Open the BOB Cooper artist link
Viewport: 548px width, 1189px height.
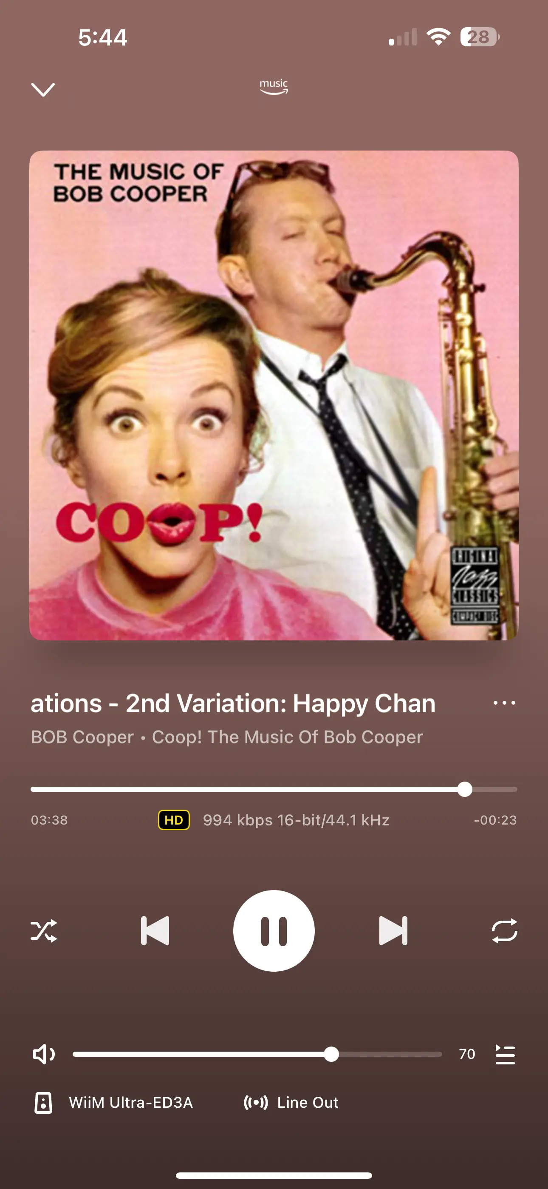(82, 737)
